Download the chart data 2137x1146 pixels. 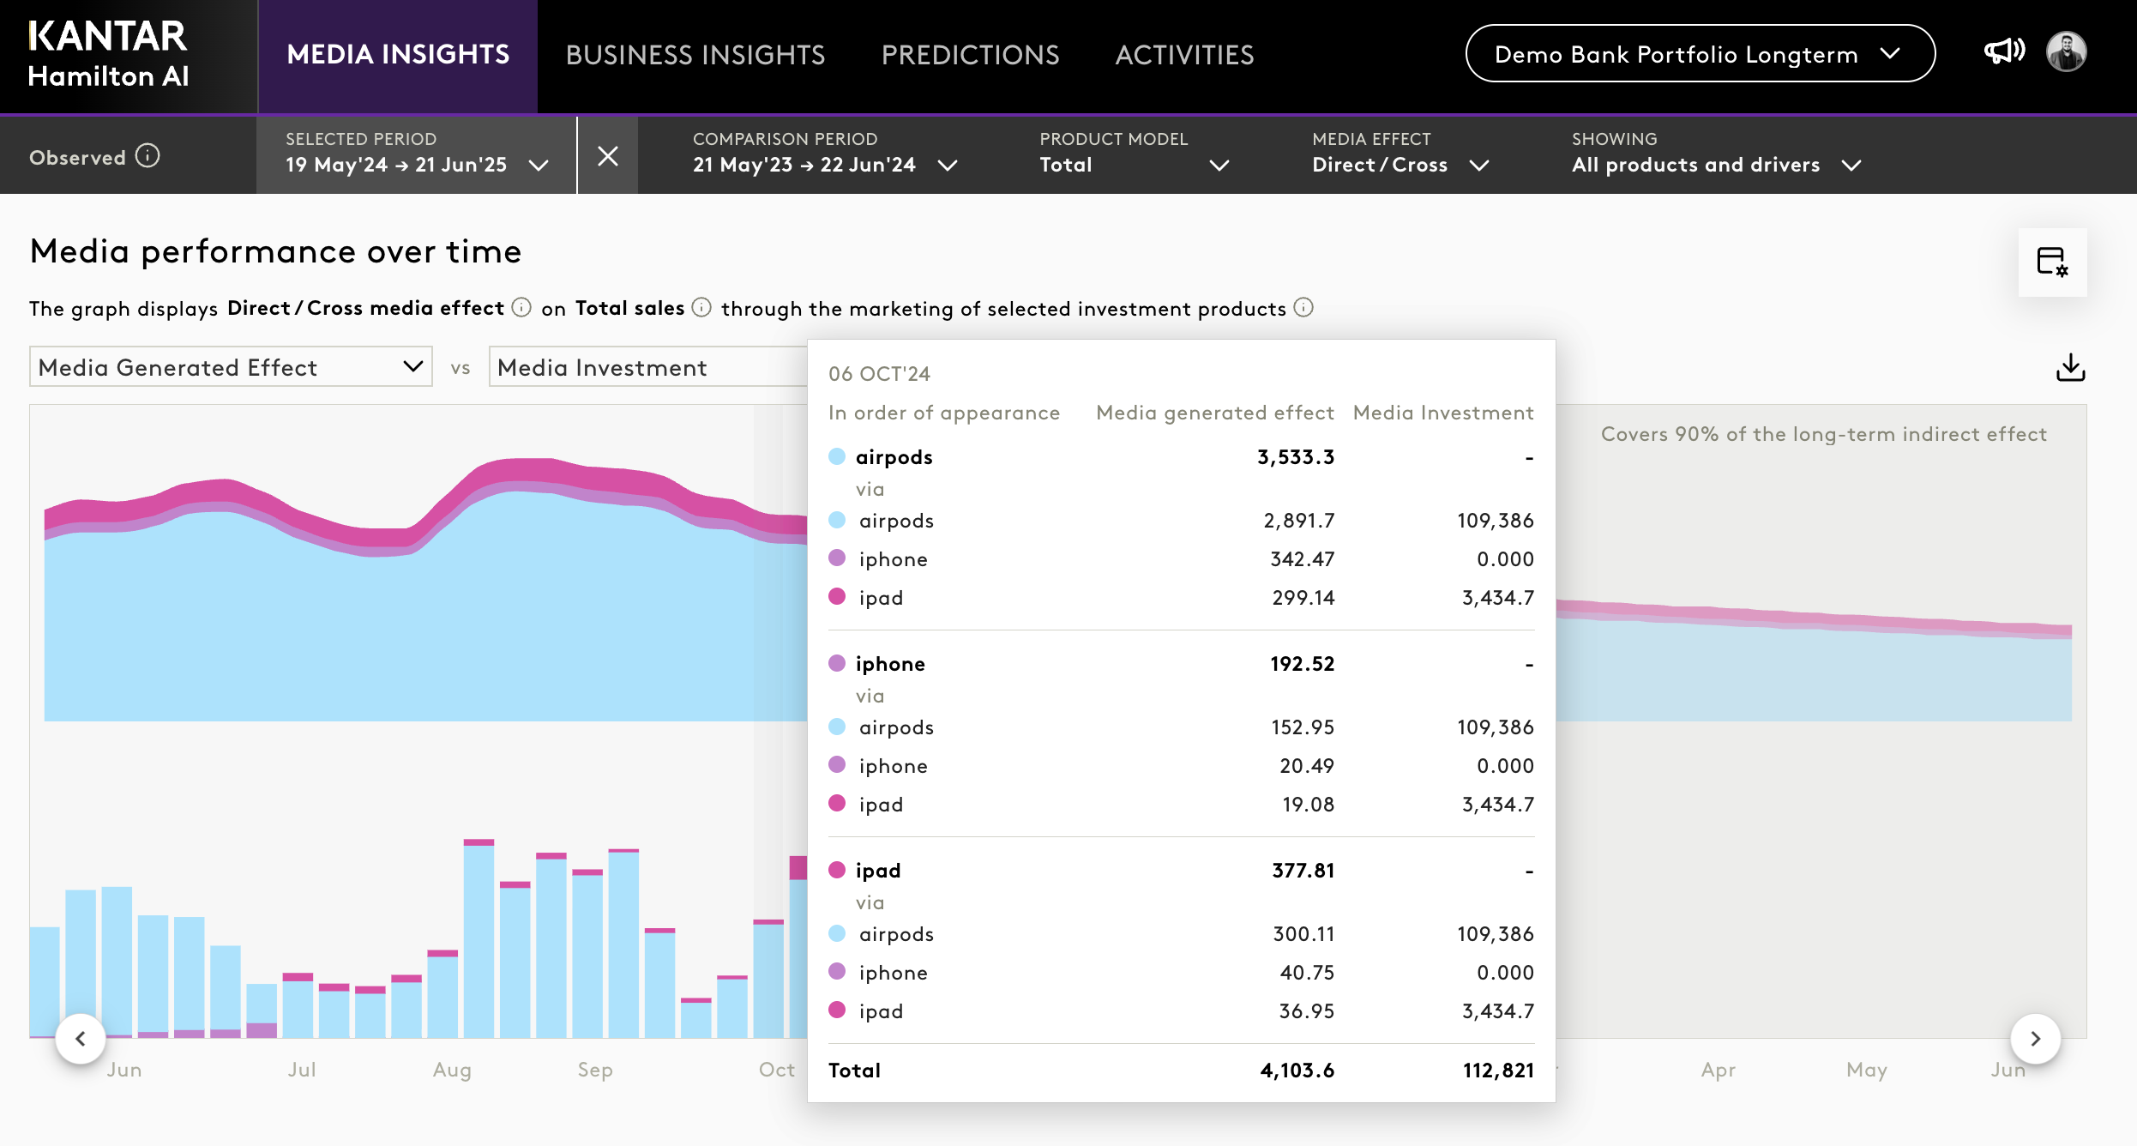click(x=2070, y=367)
